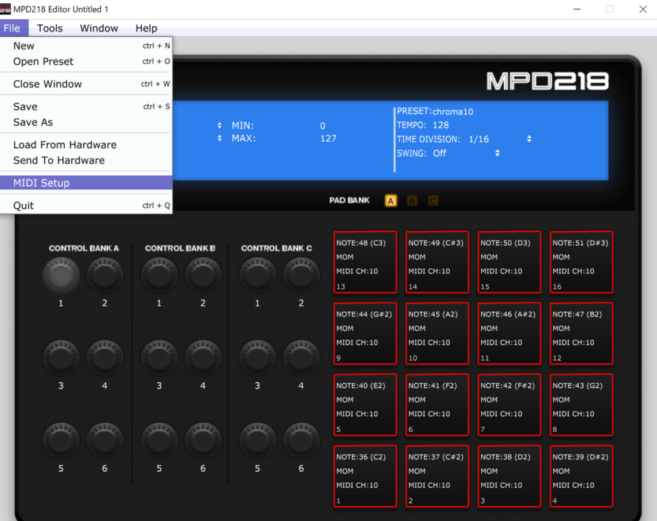Select pad 15 NOTE:50 (D3)
Viewport: 657px width, 521px height.
(509, 262)
